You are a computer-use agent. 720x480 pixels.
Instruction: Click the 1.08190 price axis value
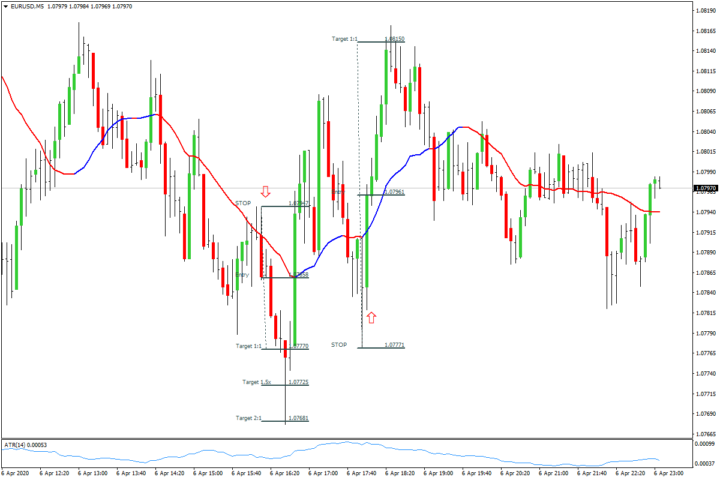(x=706, y=11)
